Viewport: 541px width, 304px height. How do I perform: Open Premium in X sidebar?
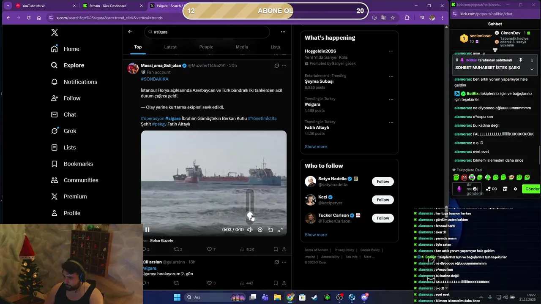tap(69, 197)
